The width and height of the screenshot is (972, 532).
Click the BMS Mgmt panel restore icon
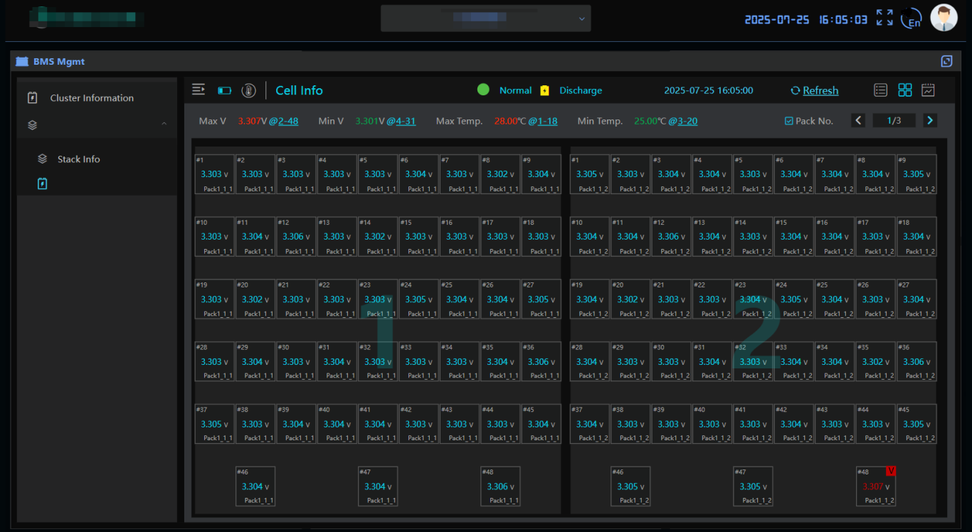(946, 61)
